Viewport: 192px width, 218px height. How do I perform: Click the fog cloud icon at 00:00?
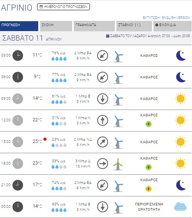point(180,207)
